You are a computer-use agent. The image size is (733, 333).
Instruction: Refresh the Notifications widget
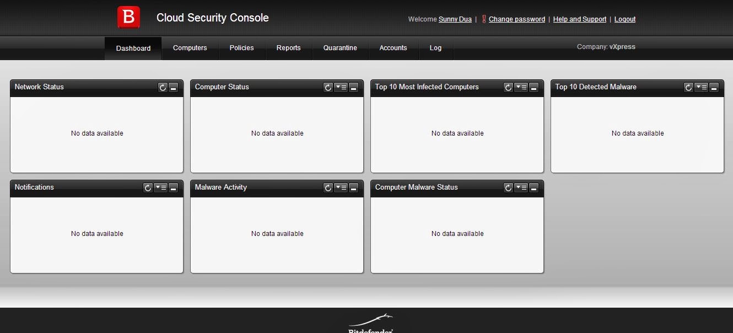point(148,188)
